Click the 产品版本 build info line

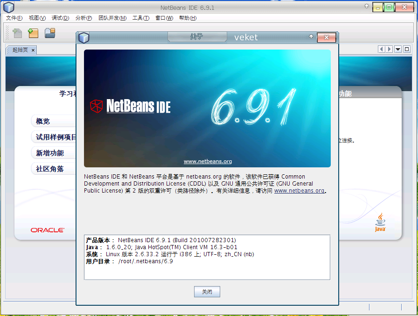click(x=161, y=240)
